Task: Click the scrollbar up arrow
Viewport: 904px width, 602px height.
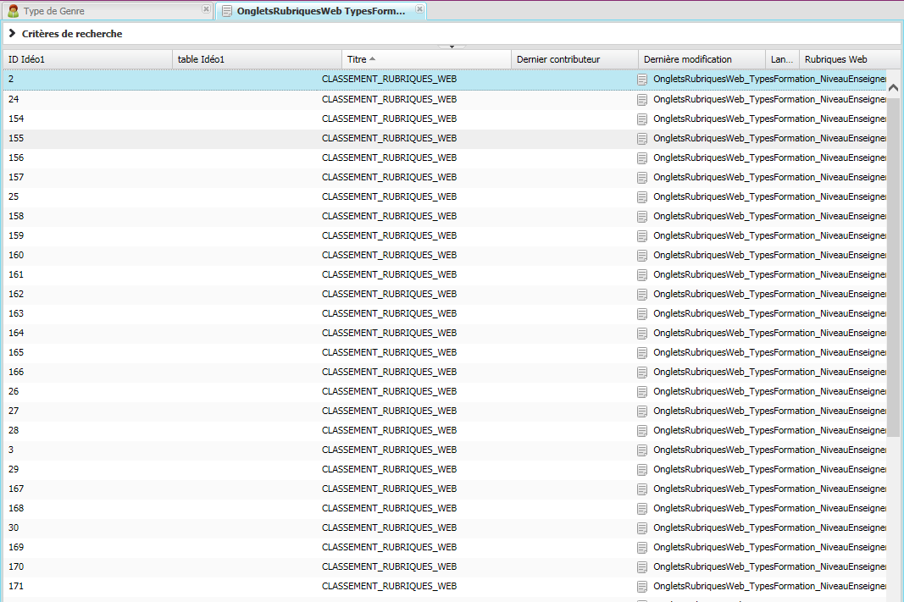Action: [x=893, y=86]
